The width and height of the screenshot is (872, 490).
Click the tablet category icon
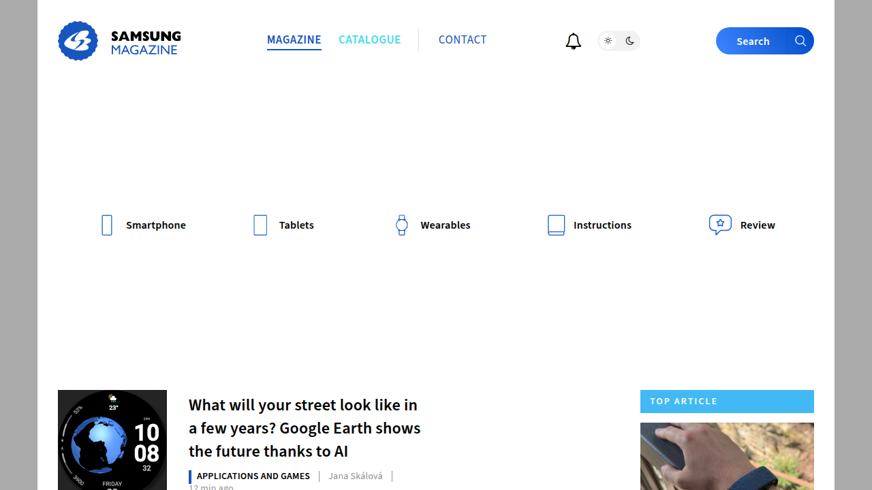pyautogui.click(x=260, y=225)
